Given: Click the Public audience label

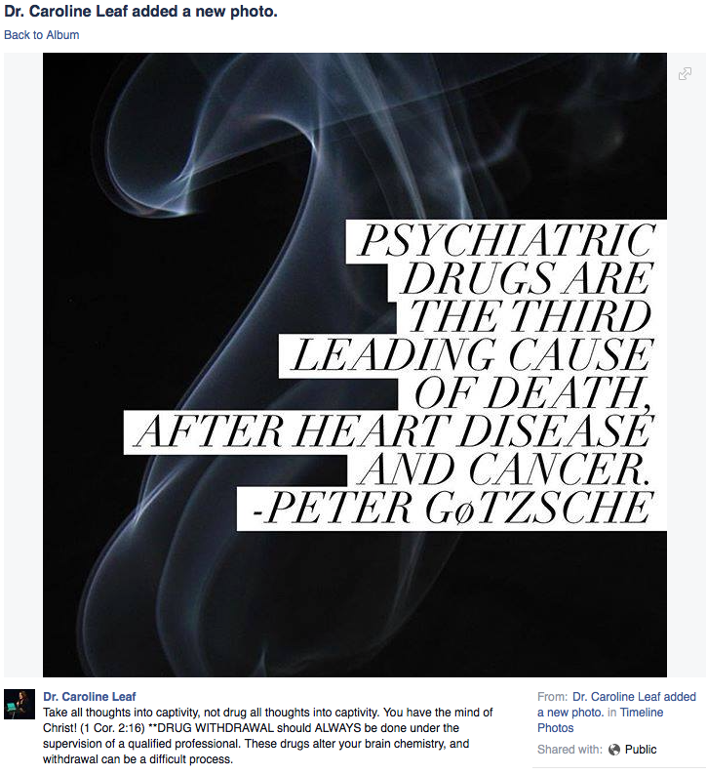Looking at the screenshot, I should coord(641,750).
